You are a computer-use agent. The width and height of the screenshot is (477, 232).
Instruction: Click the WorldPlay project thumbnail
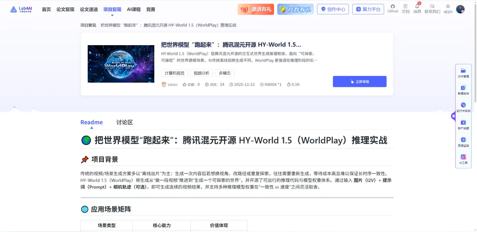[121, 64]
